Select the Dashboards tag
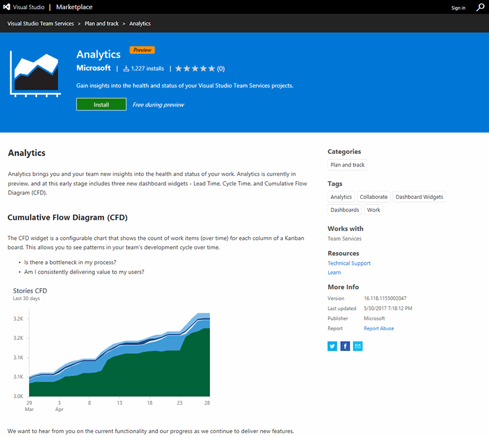 [x=344, y=210]
